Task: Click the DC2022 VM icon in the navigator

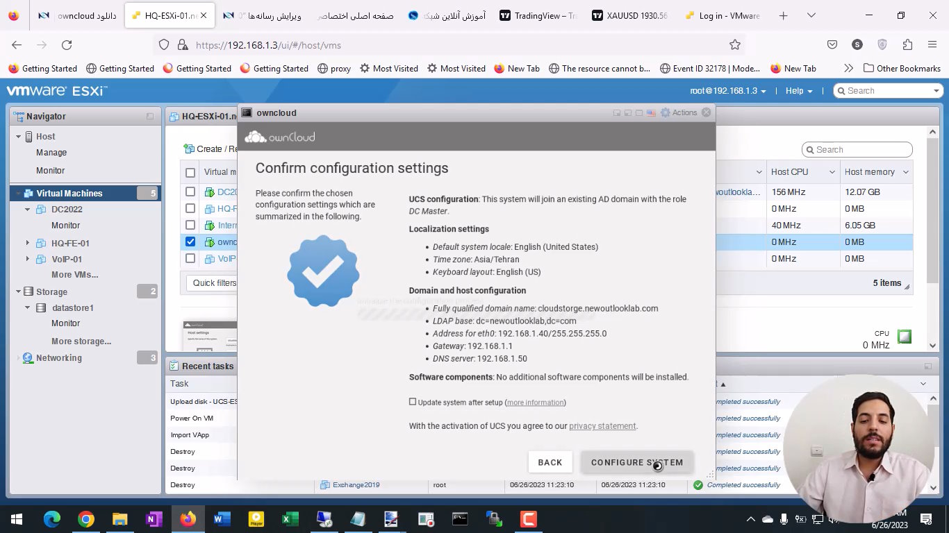Action: [40, 209]
